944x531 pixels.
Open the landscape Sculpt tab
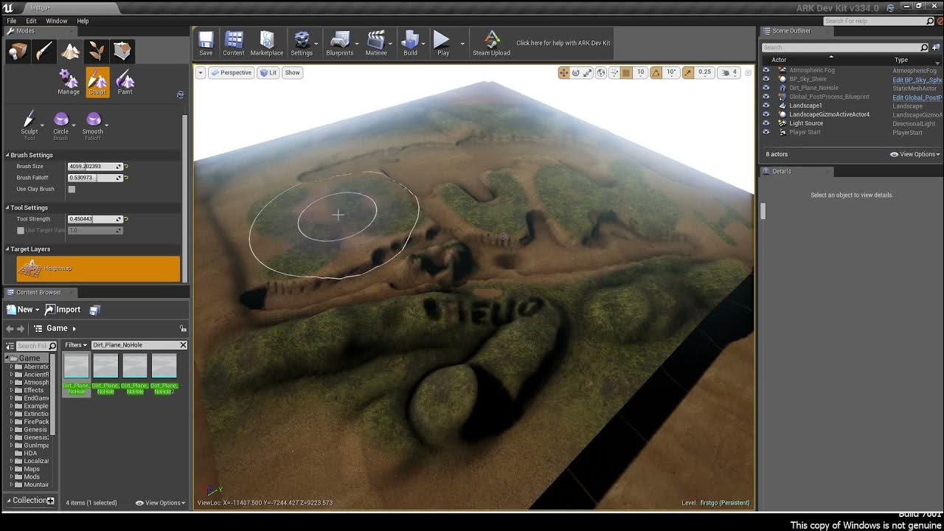click(97, 82)
